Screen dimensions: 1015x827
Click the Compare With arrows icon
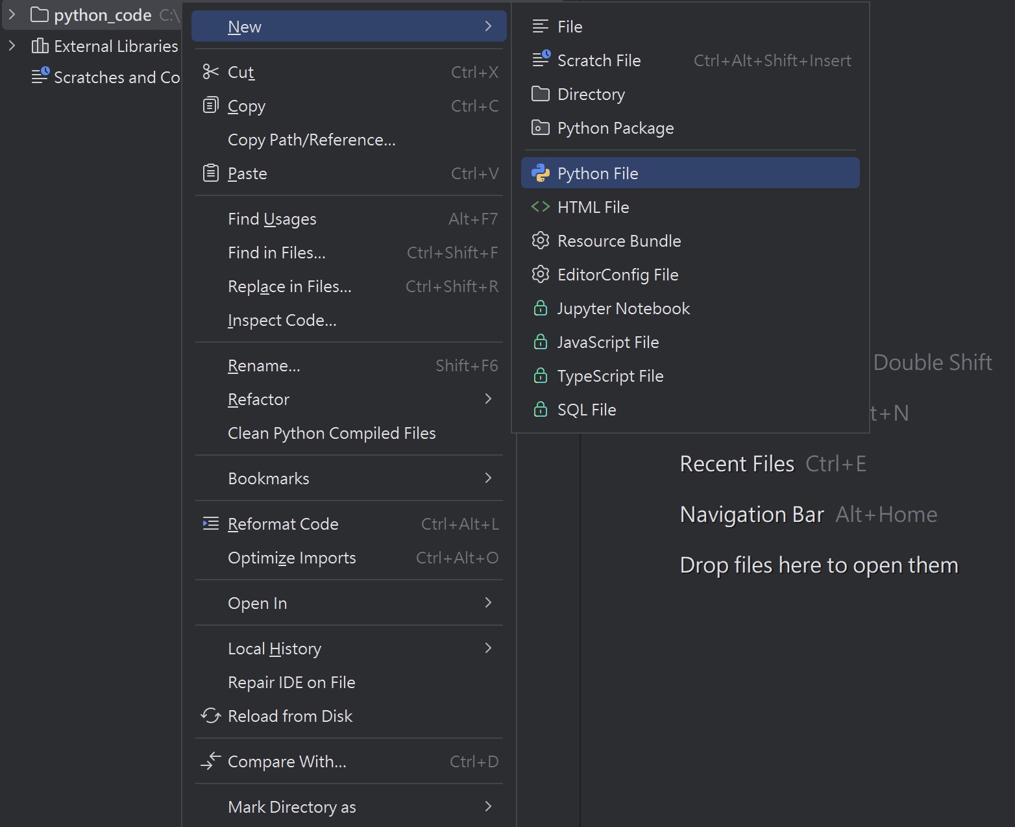(x=210, y=761)
